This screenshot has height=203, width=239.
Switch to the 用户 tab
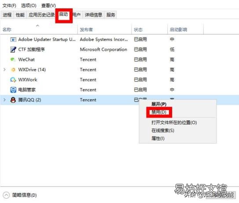[77, 15]
